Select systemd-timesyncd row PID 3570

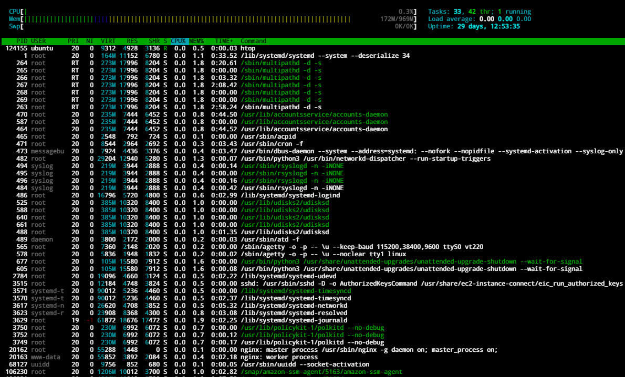(312, 298)
